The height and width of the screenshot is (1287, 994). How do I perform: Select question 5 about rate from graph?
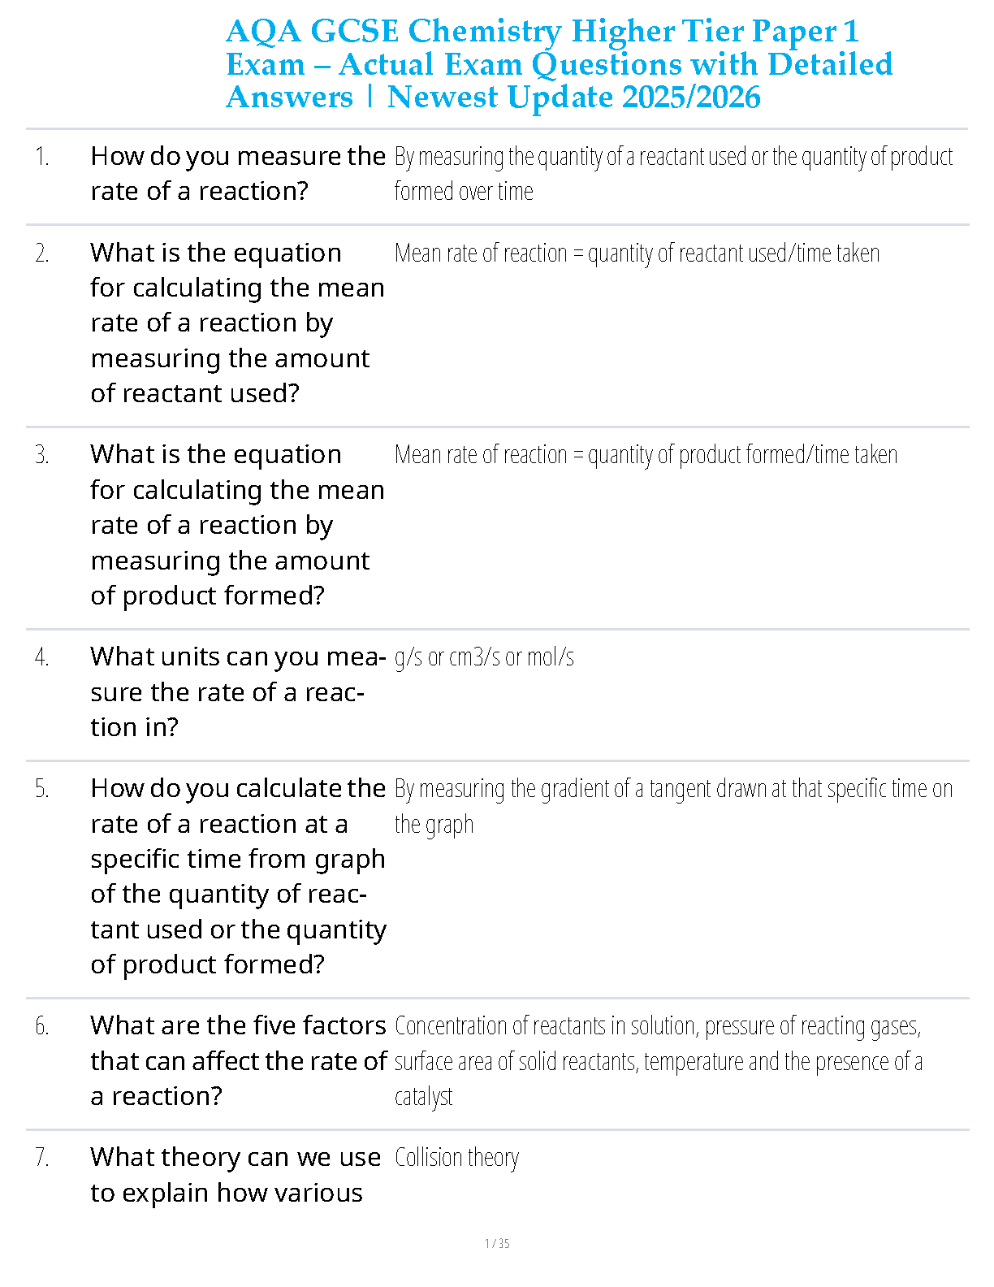[x=238, y=876]
